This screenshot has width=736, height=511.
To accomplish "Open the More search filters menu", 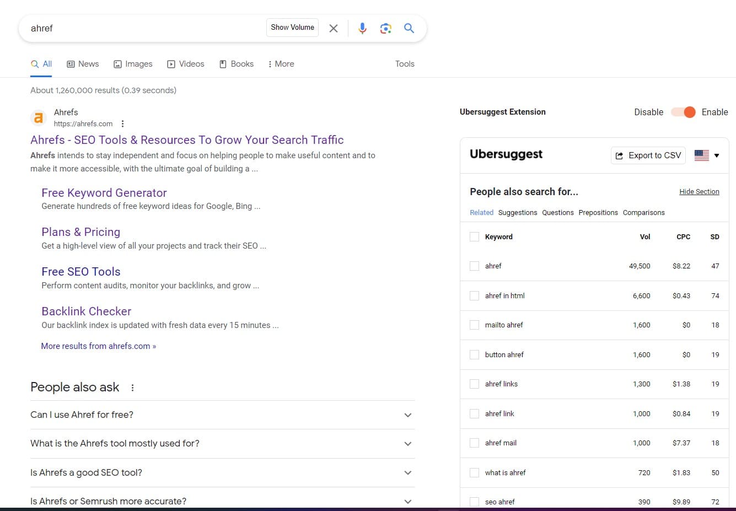I will [x=281, y=64].
